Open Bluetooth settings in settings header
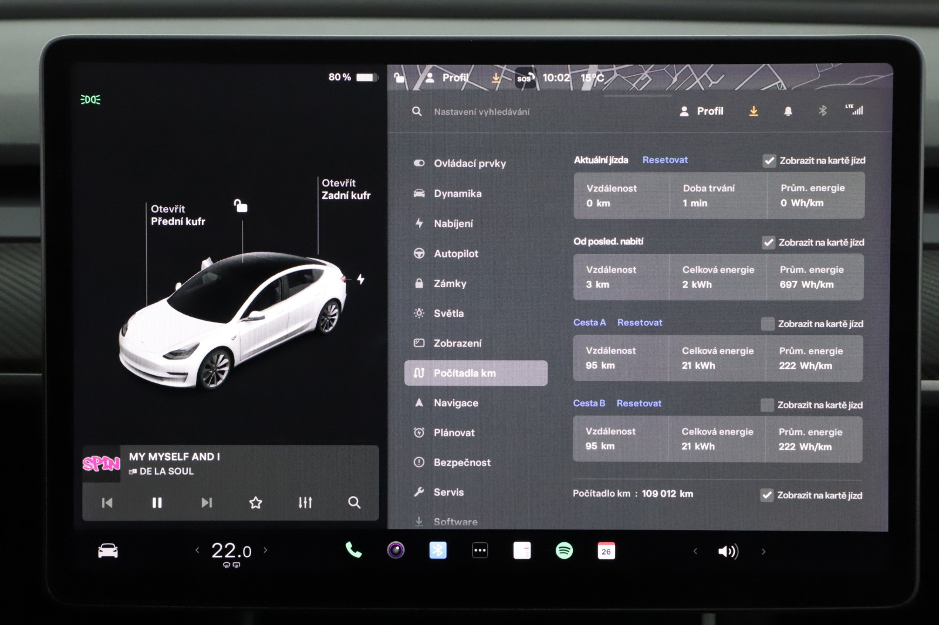 (x=823, y=110)
